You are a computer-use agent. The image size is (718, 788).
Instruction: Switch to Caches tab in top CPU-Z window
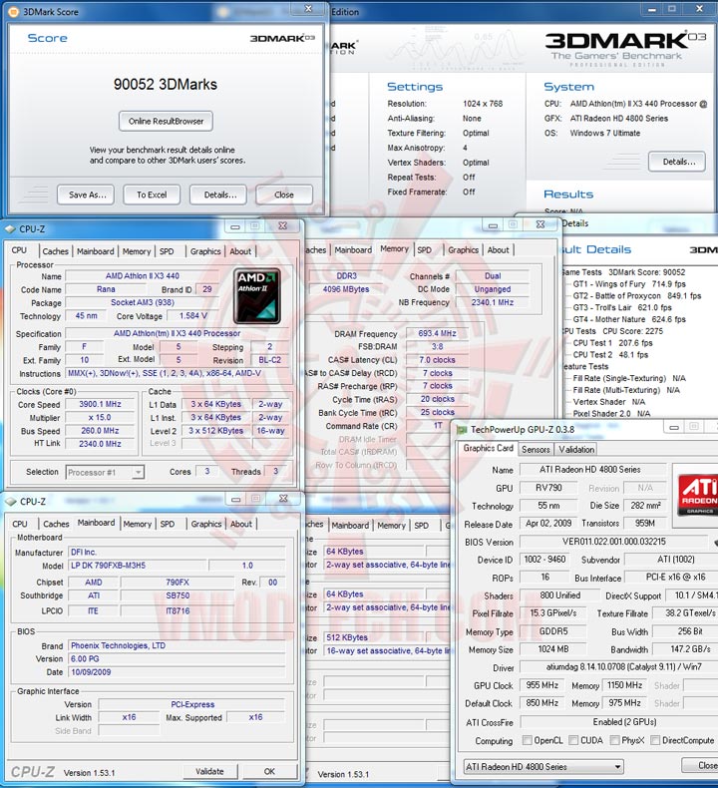tap(55, 251)
